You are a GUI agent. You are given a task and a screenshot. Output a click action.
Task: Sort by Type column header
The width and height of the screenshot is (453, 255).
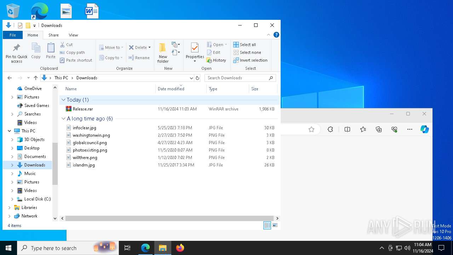tap(228, 89)
